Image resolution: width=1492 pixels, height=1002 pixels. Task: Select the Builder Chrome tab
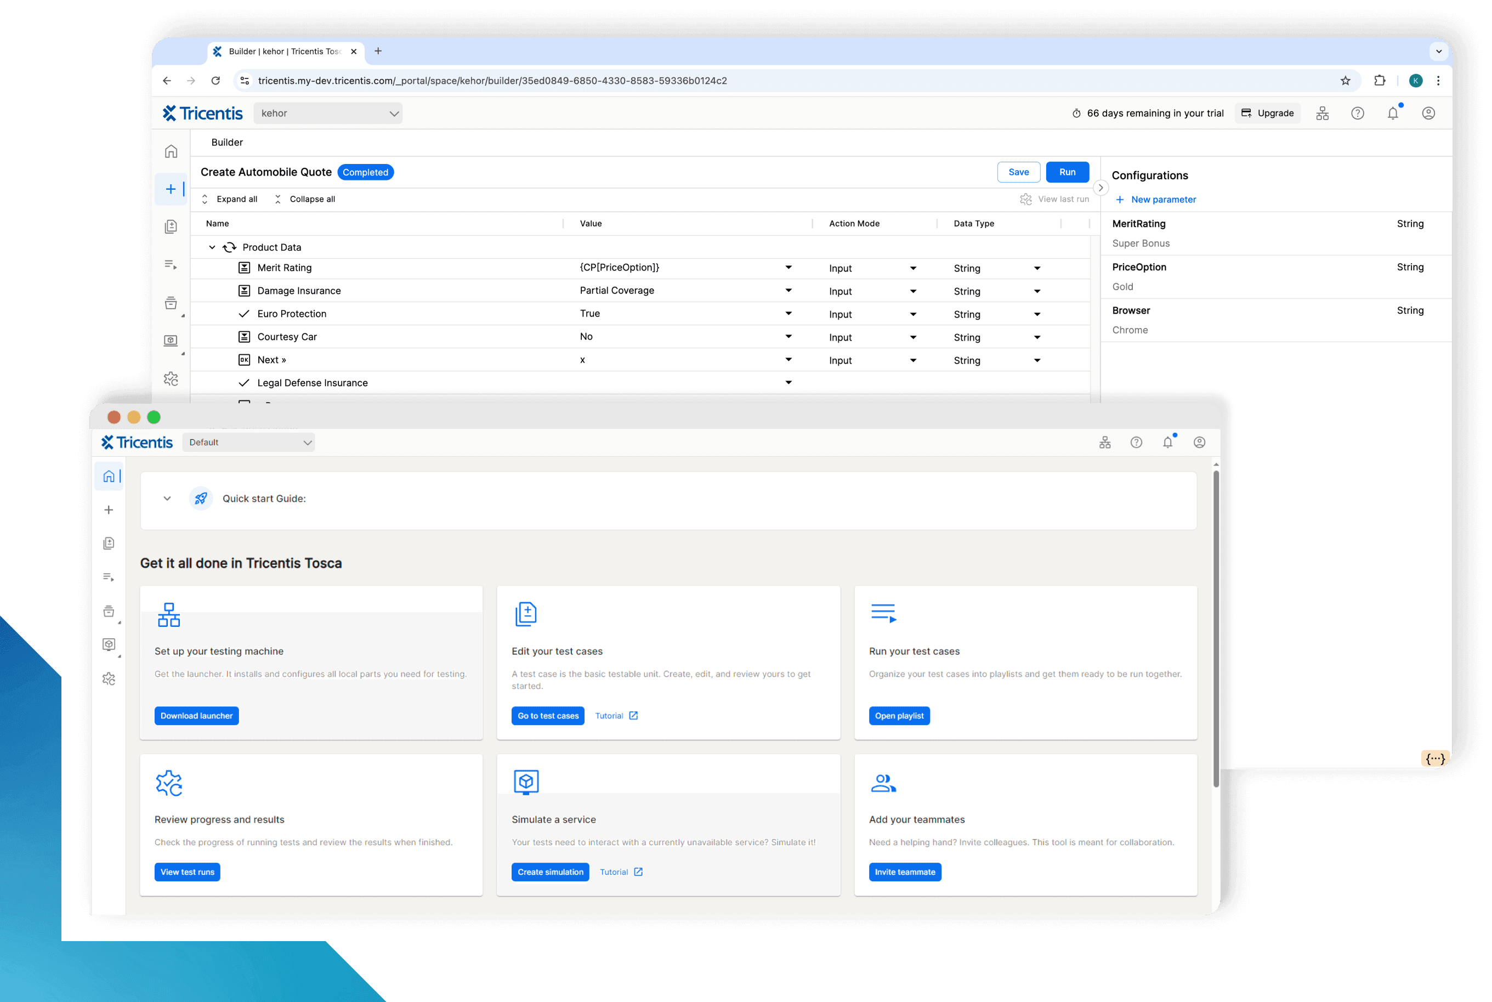[x=286, y=52]
